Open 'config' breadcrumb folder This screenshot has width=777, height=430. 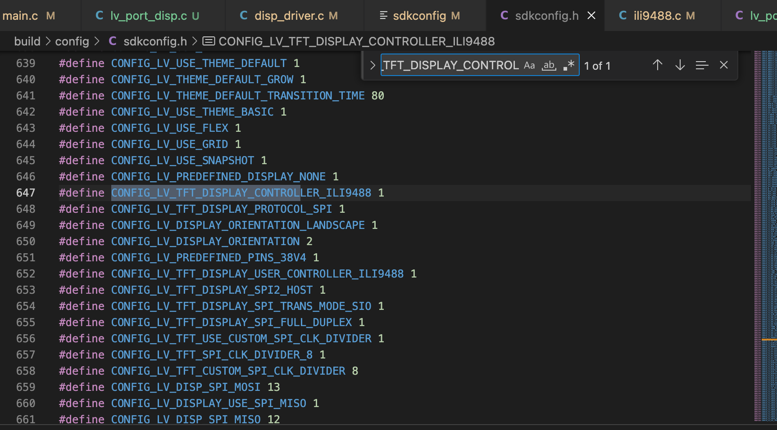click(x=72, y=41)
